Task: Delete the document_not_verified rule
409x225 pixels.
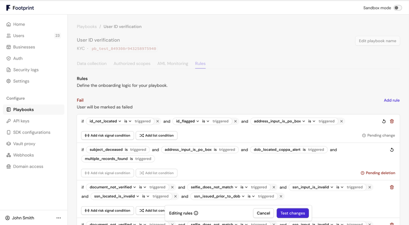Action: point(392,187)
